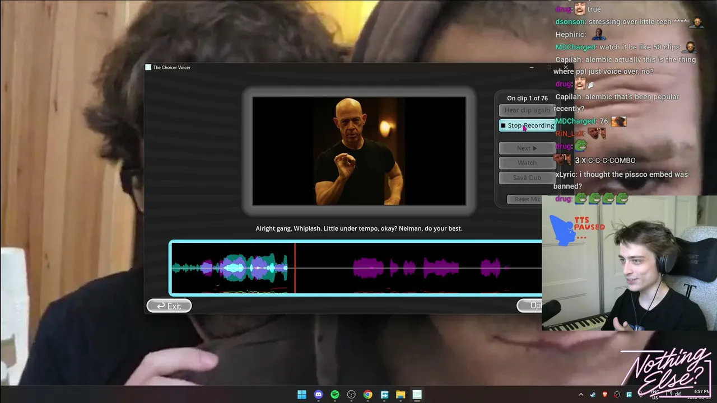Show hidden system tray icons

coord(581,395)
